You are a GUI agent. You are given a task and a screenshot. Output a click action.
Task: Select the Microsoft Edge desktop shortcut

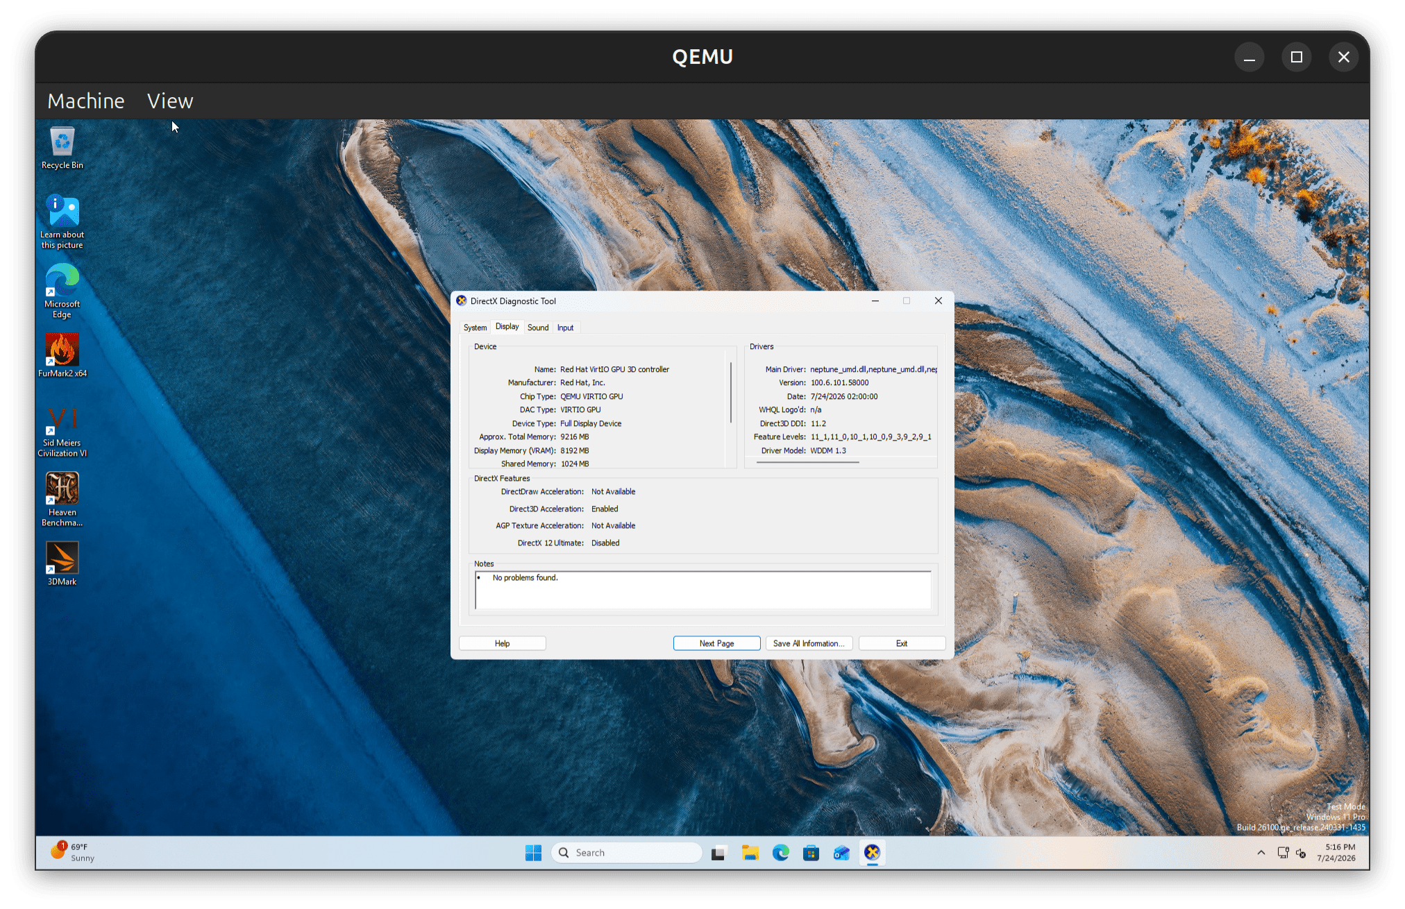pos(62,291)
